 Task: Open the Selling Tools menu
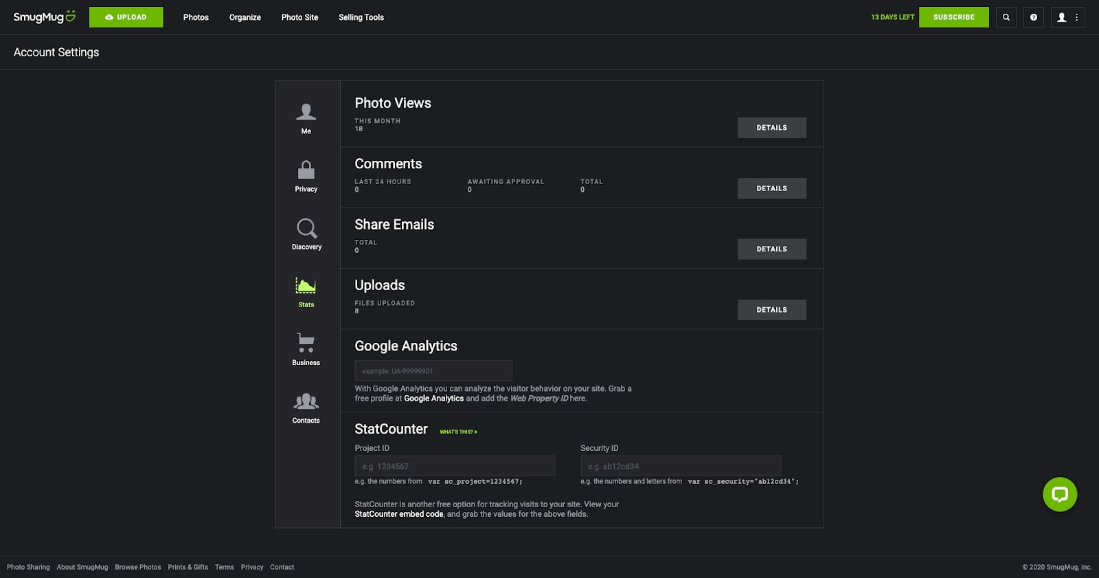pos(361,17)
